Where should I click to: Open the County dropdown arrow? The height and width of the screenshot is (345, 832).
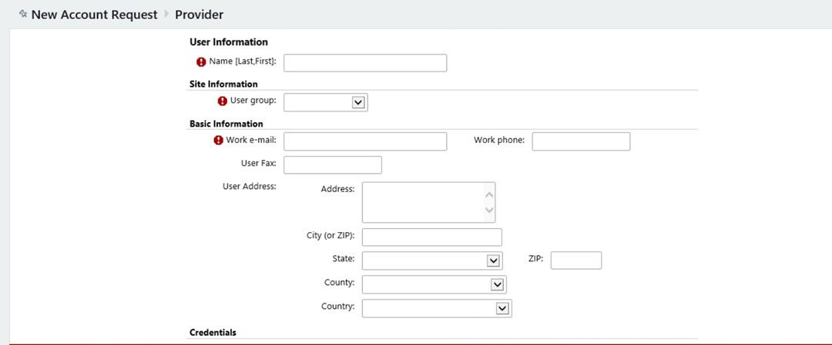[497, 284]
